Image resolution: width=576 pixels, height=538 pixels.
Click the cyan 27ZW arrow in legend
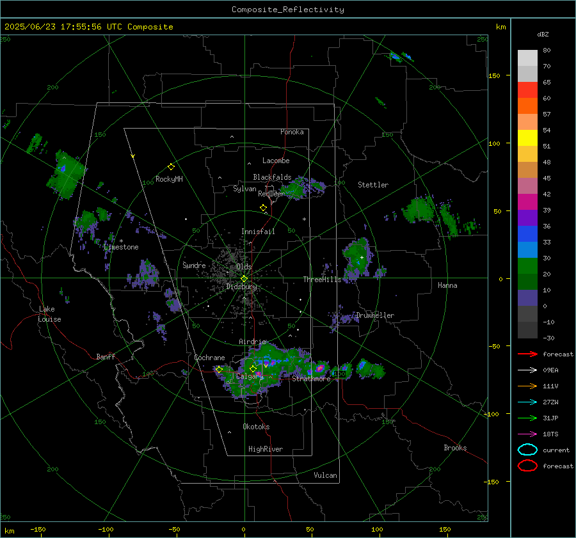click(527, 402)
